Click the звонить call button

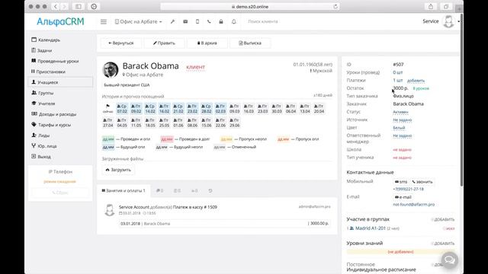[422, 182]
